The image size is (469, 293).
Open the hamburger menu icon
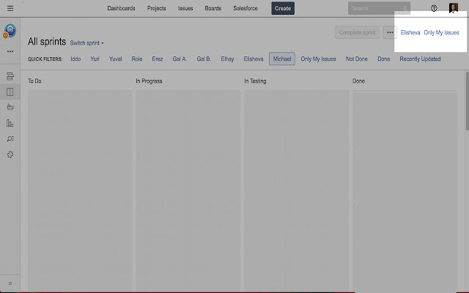10,8
